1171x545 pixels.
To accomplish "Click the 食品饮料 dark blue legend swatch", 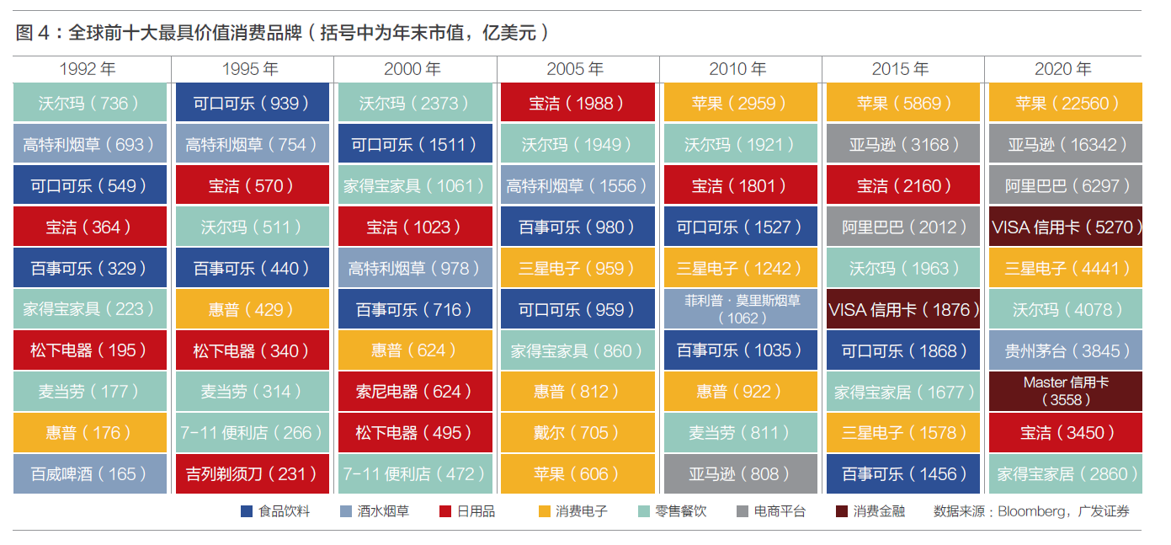I will click(x=247, y=511).
